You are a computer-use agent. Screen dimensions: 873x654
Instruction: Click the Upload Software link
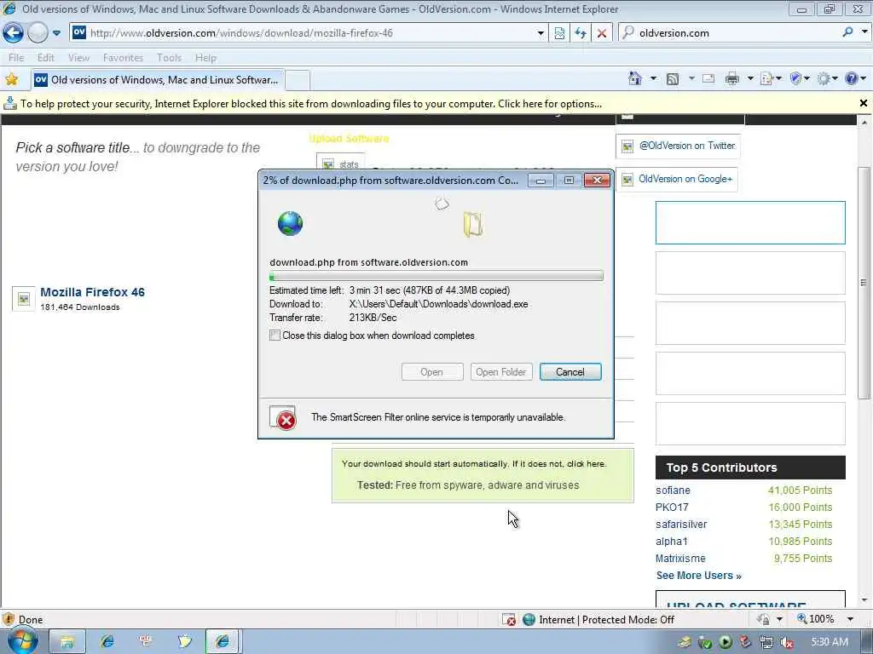click(x=349, y=139)
